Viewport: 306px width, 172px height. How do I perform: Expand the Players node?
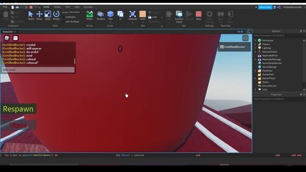point(255,44)
